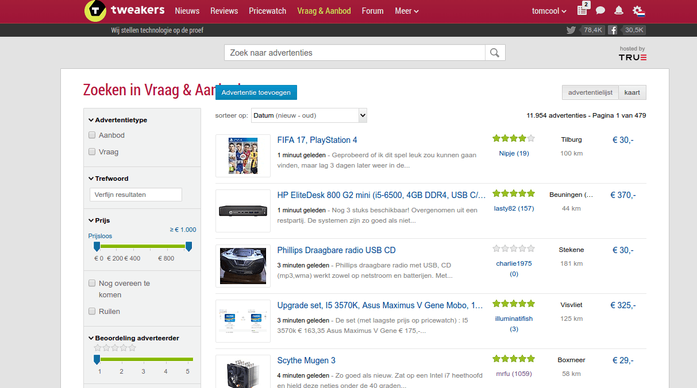
Task: Click the € 370,- price
Action: pos(623,195)
